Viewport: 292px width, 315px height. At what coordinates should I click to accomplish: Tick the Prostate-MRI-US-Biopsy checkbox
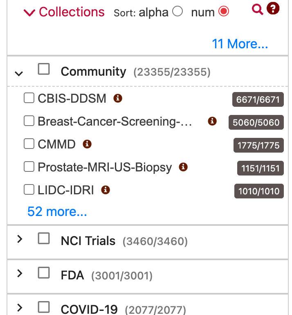29,166
